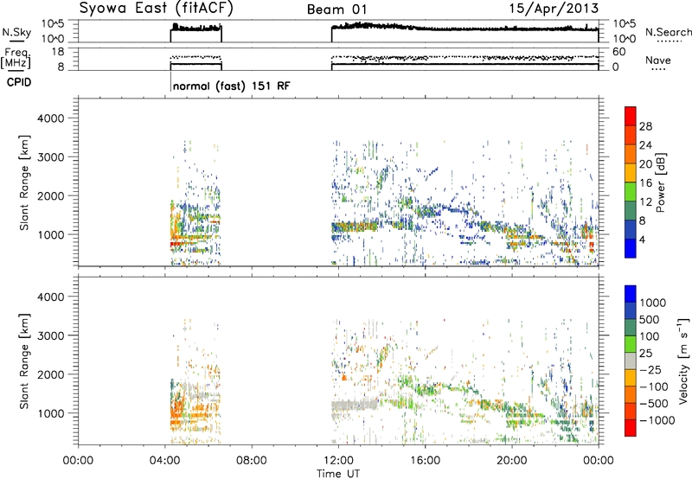
Task: Click the '08:00' time tick label
Action: coord(252,461)
